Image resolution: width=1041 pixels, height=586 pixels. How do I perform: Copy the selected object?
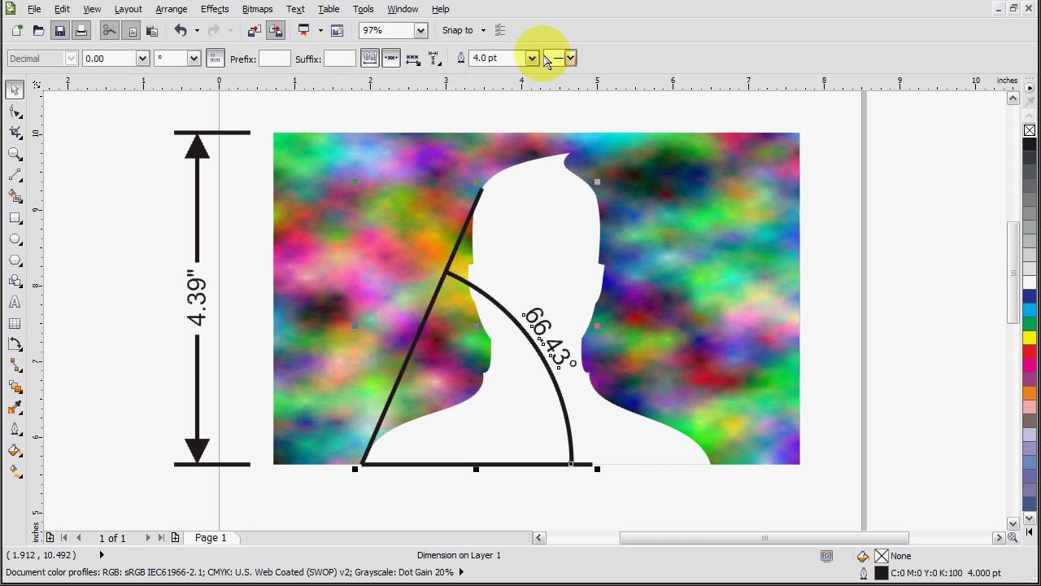coord(131,30)
